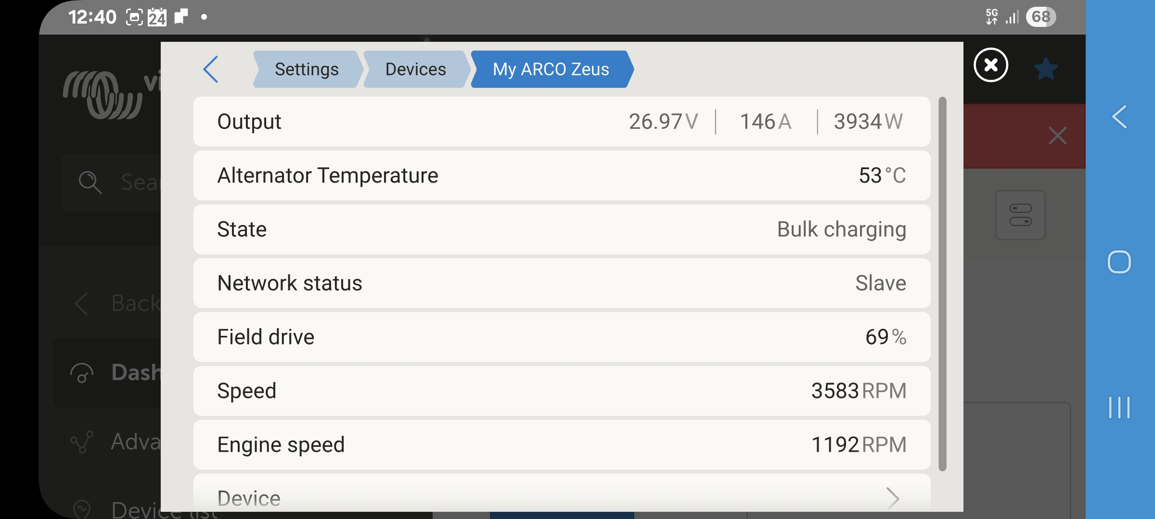Viewport: 1155px width, 519px height.
Task: Click the blue back arrow in breadcrumb bar
Action: pos(211,69)
